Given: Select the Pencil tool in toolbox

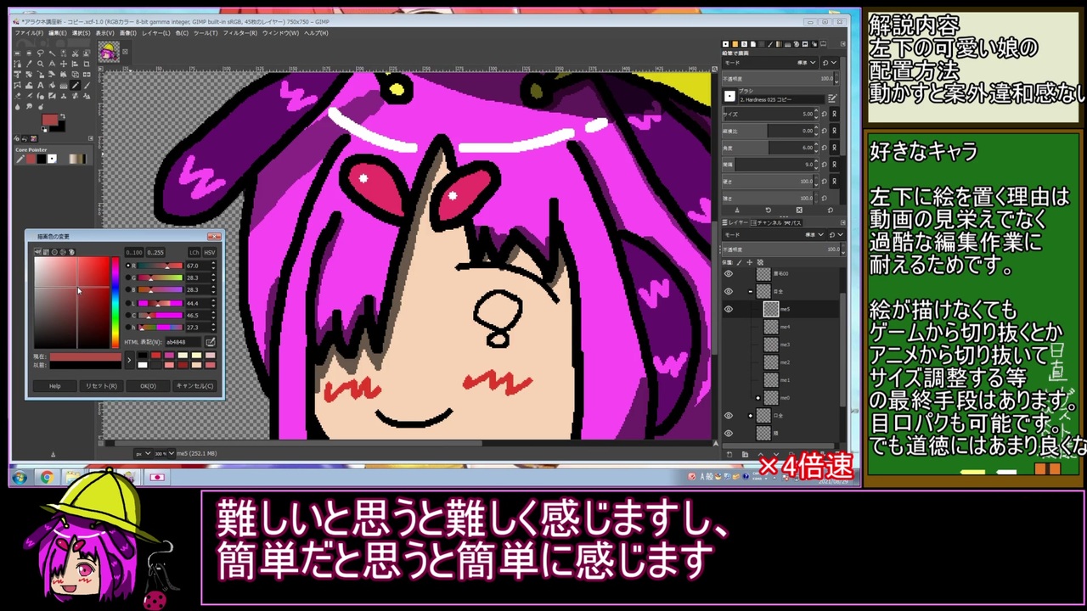Looking at the screenshot, I should coord(75,85).
